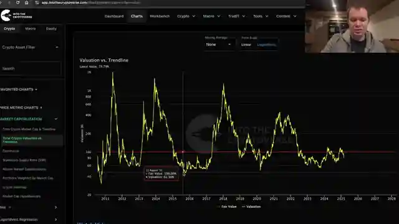The width and height of the screenshot is (399, 224).
Task: Toggle Valuation series in chart legend
Action: point(251,207)
